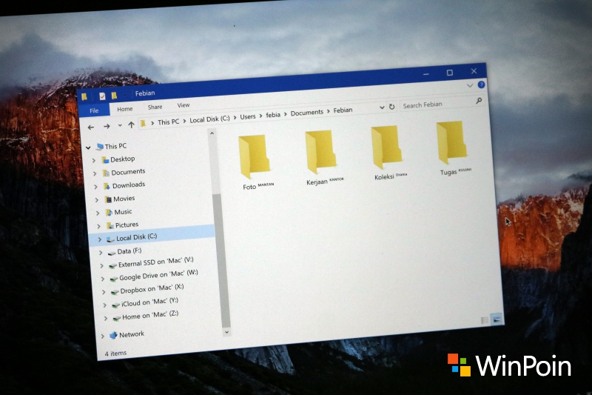Open the View ribbon tab

pyautogui.click(x=184, y=105)
